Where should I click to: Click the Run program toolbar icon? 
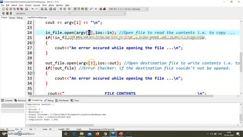pos(79,9)
